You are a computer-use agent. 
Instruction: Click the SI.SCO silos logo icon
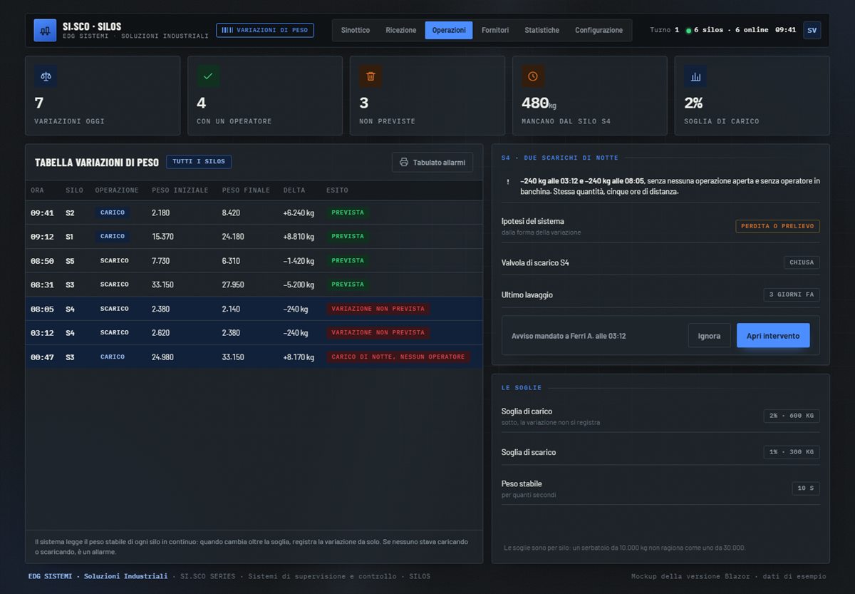45,31
